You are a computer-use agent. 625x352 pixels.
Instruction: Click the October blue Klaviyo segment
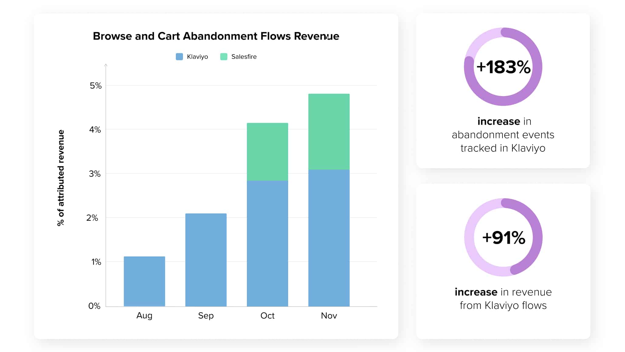click(267, 243)
